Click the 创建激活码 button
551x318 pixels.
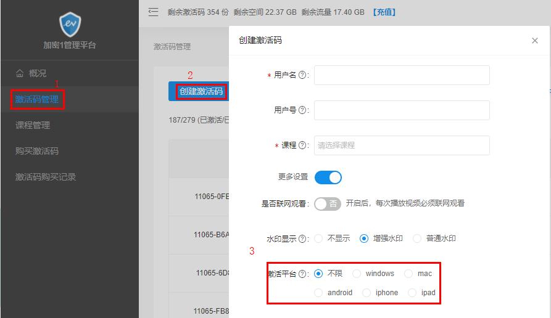click(201, 91)
